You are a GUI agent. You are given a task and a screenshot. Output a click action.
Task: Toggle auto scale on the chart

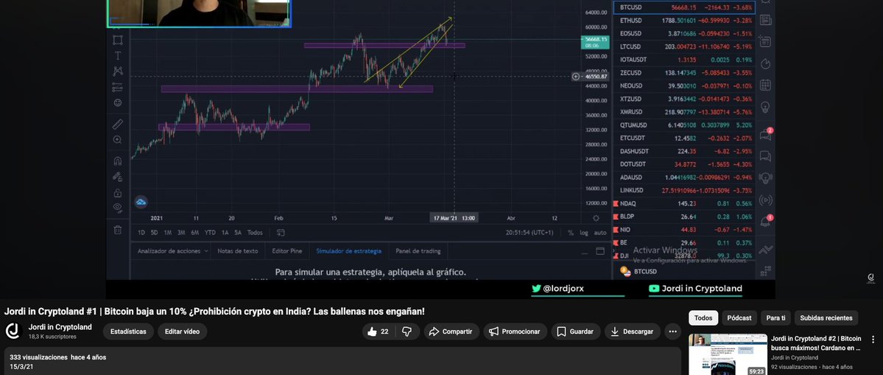tap(600, 233)
